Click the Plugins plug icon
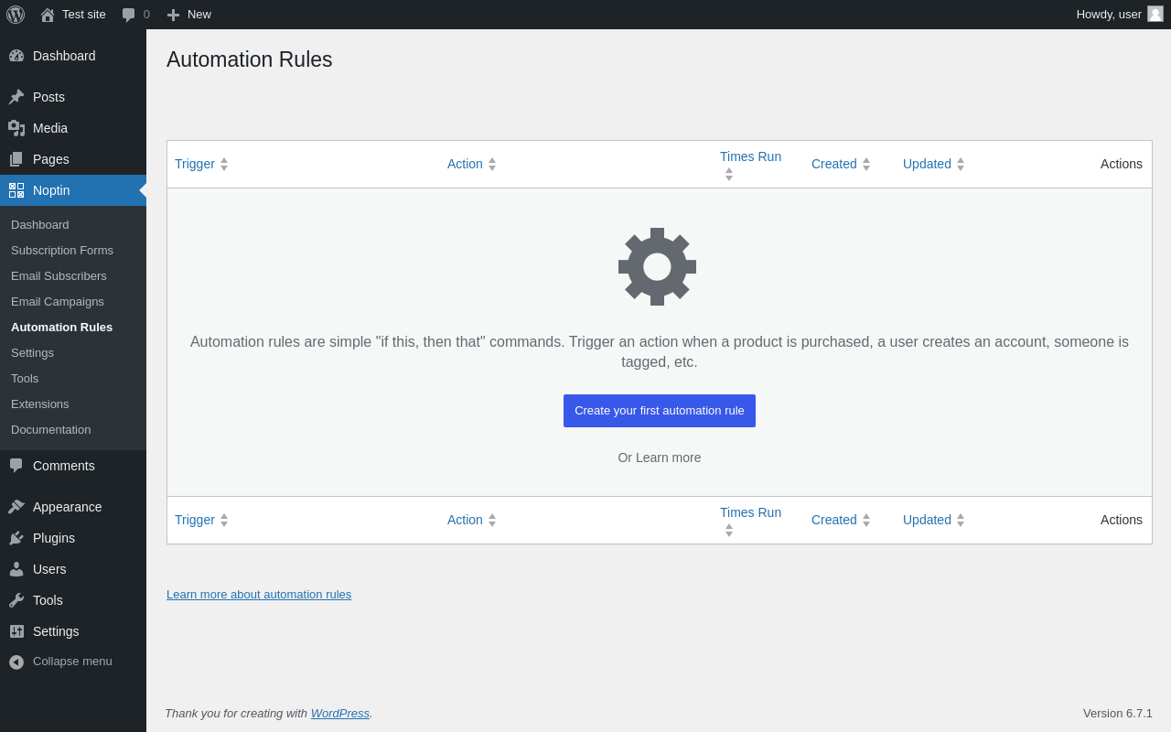The image size is (1171, 732). click(16, 538)
